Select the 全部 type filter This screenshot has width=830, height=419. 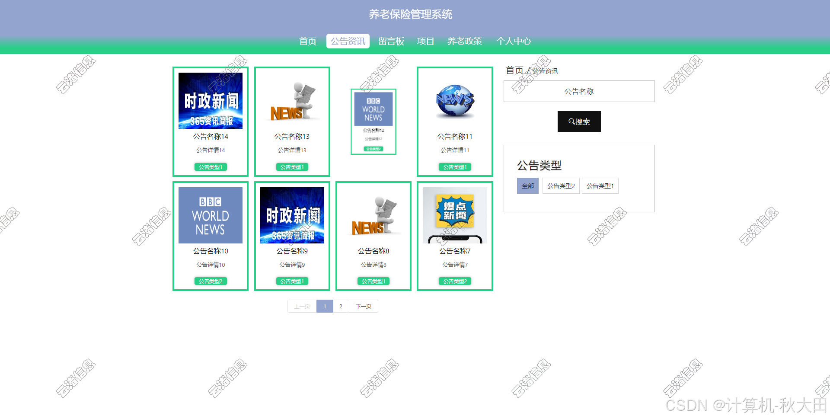pos(528,186)
